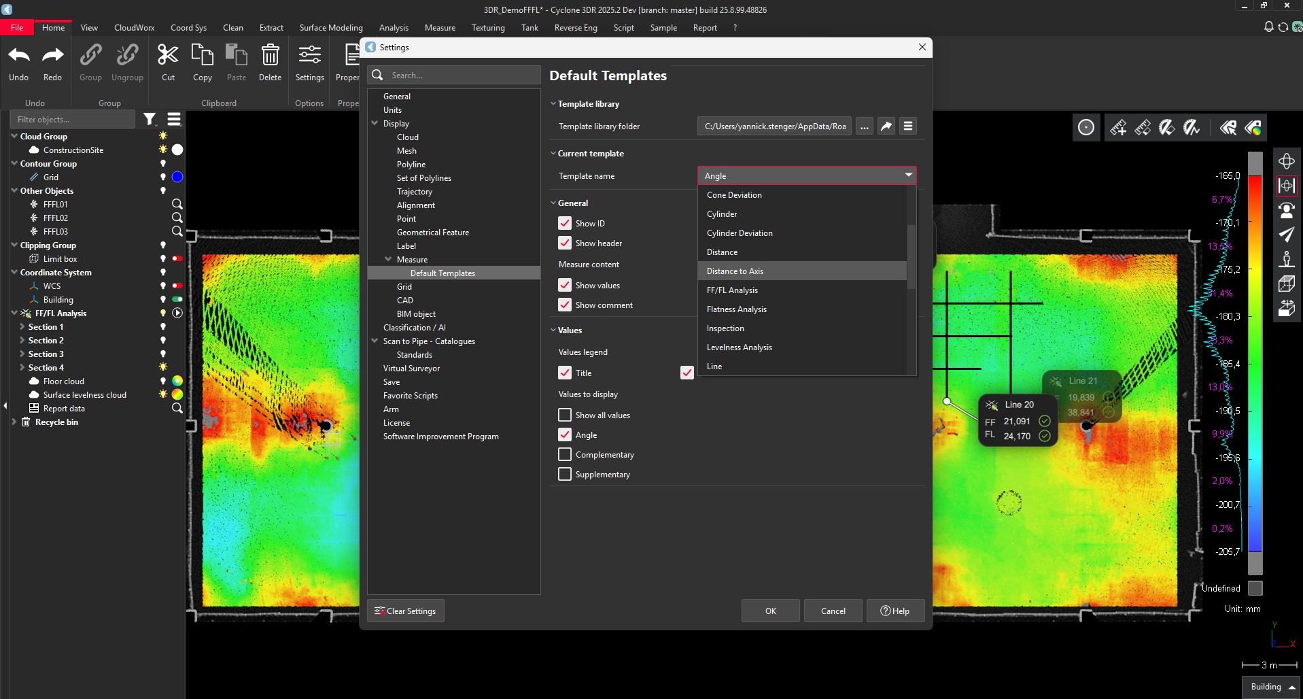Open the Surface Modeling ribbon tab
This screenshot has height=699, width=1303.
point(331,28)
